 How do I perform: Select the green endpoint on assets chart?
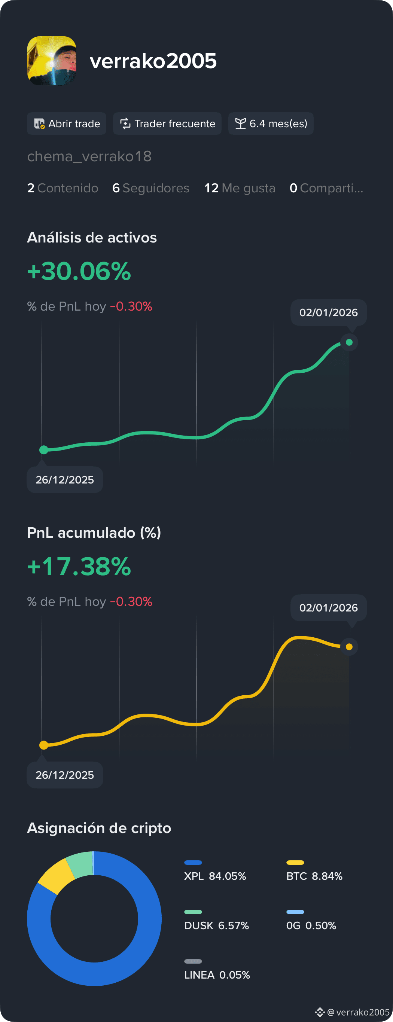pos(349,342)
